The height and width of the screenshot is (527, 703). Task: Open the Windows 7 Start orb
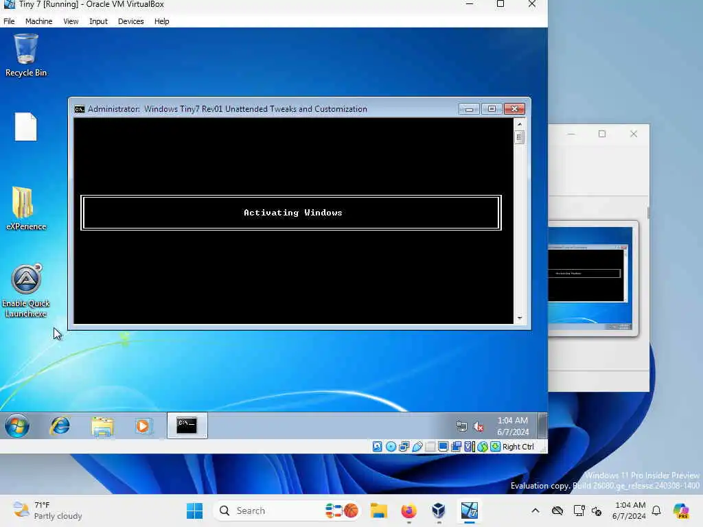coord(17,425)
